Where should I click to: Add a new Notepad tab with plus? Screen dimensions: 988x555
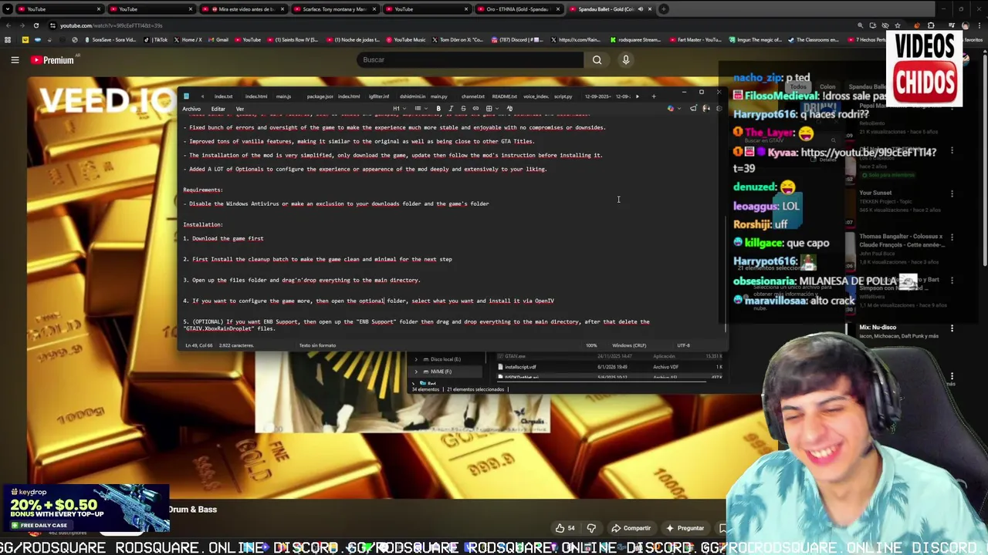[653, 96]
